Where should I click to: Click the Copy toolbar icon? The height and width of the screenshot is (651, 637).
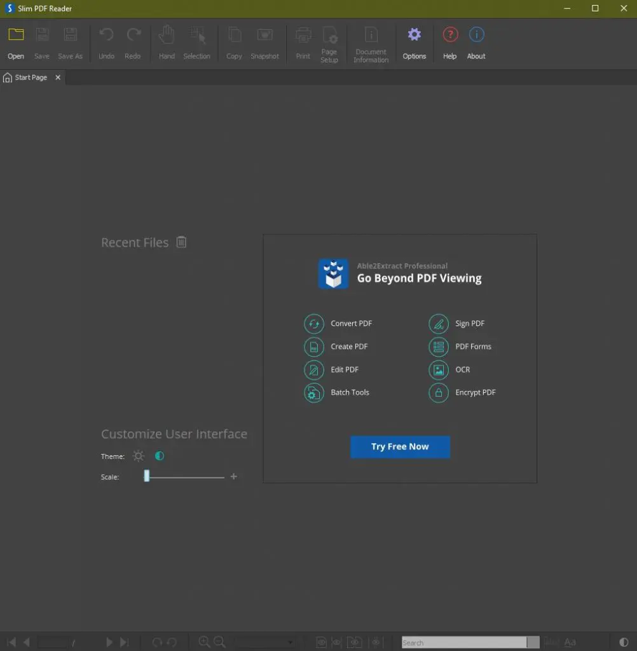(x=234, y=35)
